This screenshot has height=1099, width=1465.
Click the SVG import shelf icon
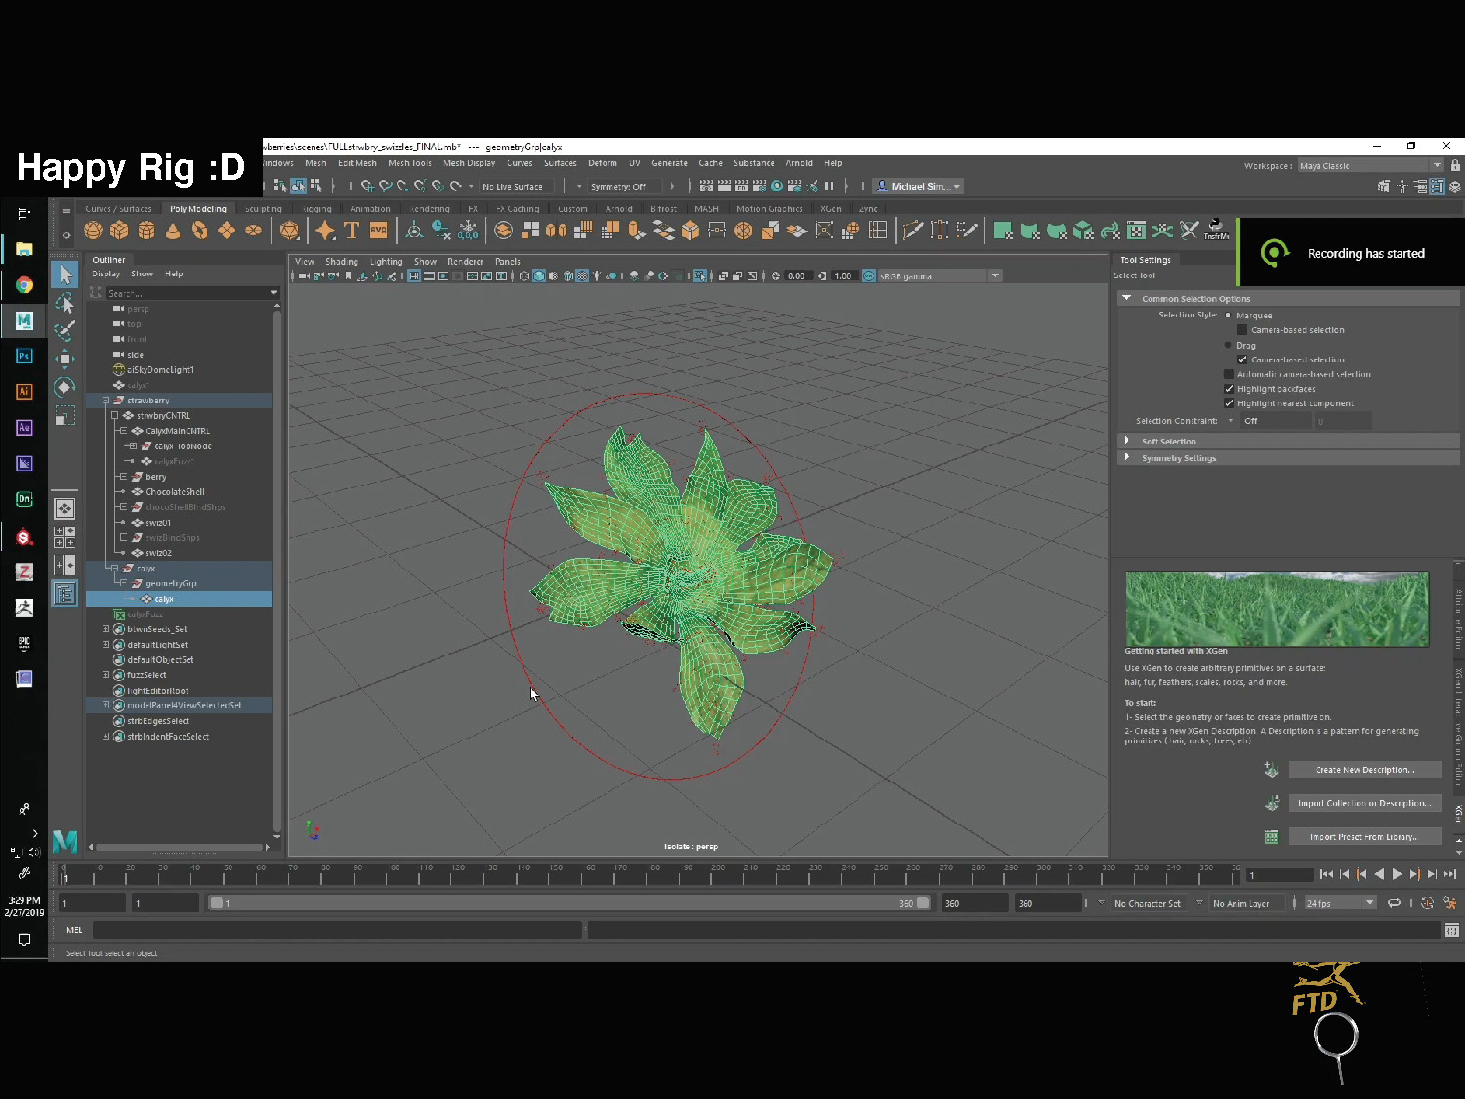tap(378, 231)
